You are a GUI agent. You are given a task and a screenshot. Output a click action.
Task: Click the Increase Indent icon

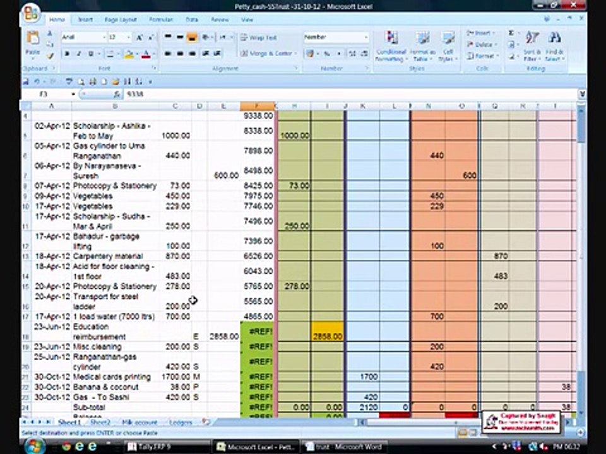[x=218, y=53]
